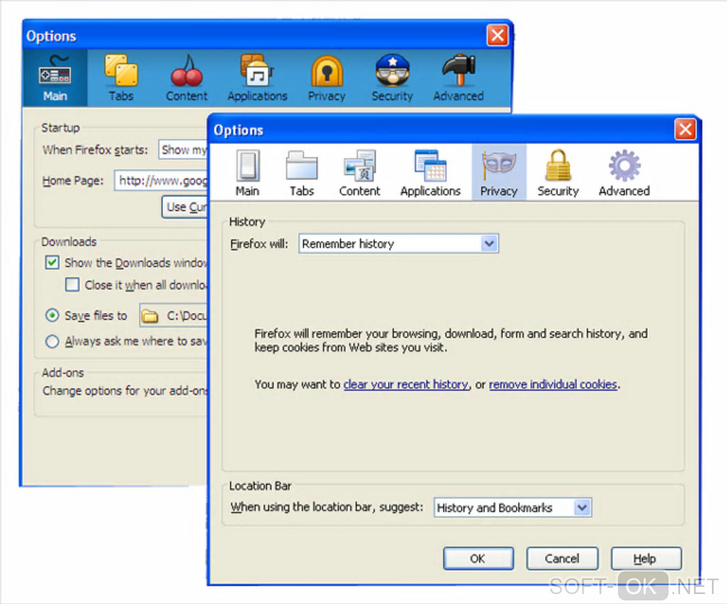
Task: Open the Applications calendar icon in front window
Action: [x=430, y=165]
